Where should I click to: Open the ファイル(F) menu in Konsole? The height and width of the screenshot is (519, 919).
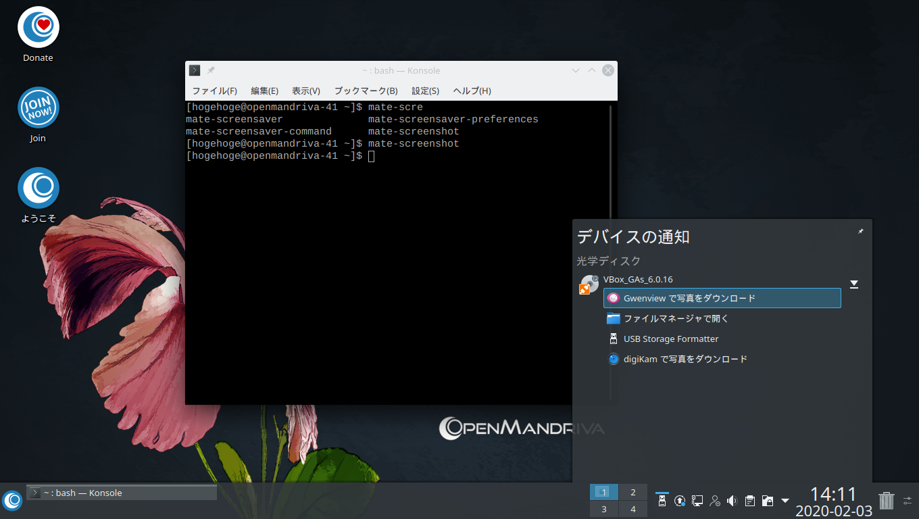coord(214,91)
